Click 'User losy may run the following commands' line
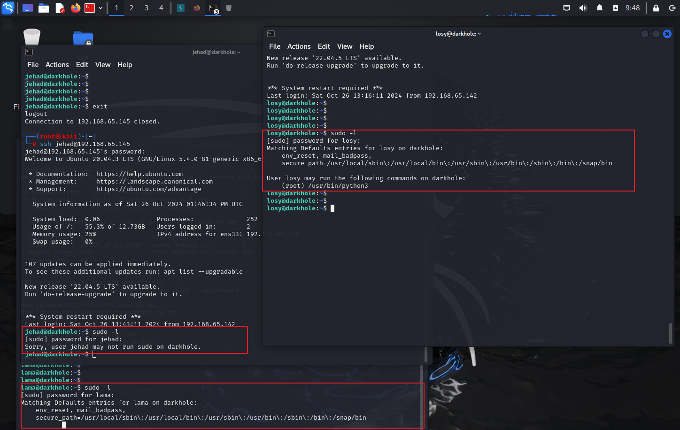 click(x=366, y=178)
